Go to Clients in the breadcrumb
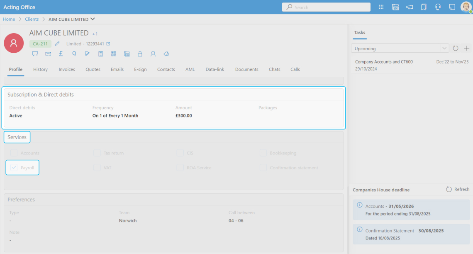Screen dimensions: 473x254 tap(32, 19)
